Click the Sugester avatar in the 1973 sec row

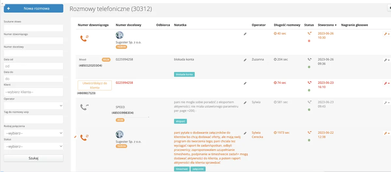pos(120,134)
